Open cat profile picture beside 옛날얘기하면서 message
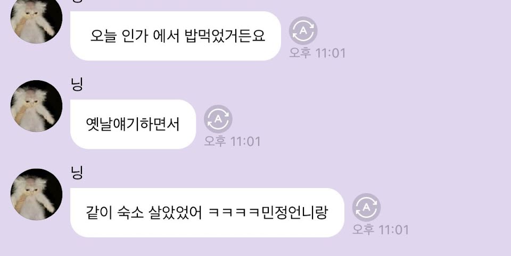Screen dimensions: 511x256 pos(36,106)
